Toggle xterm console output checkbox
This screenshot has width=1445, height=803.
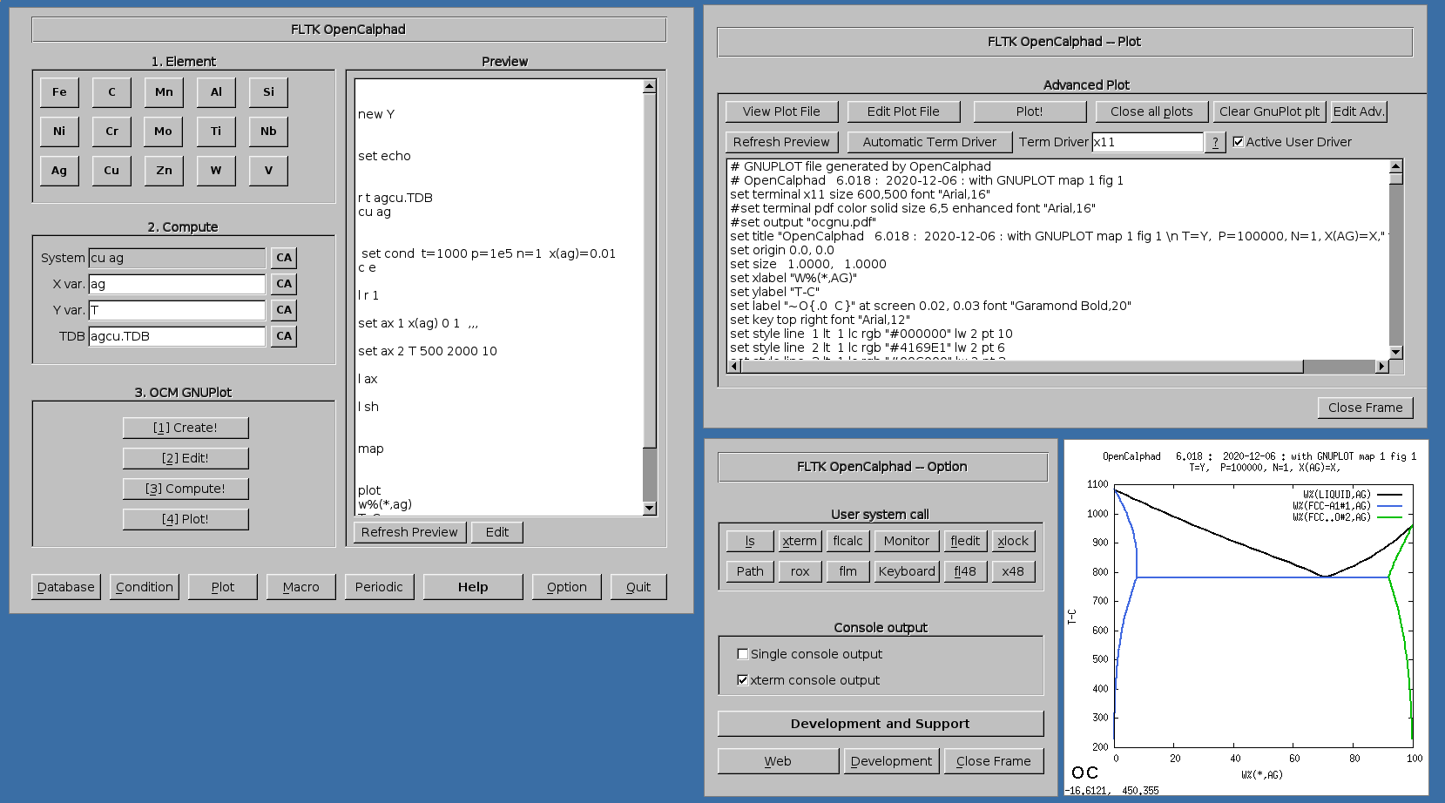pyautogui.click(x=743, y=680)
